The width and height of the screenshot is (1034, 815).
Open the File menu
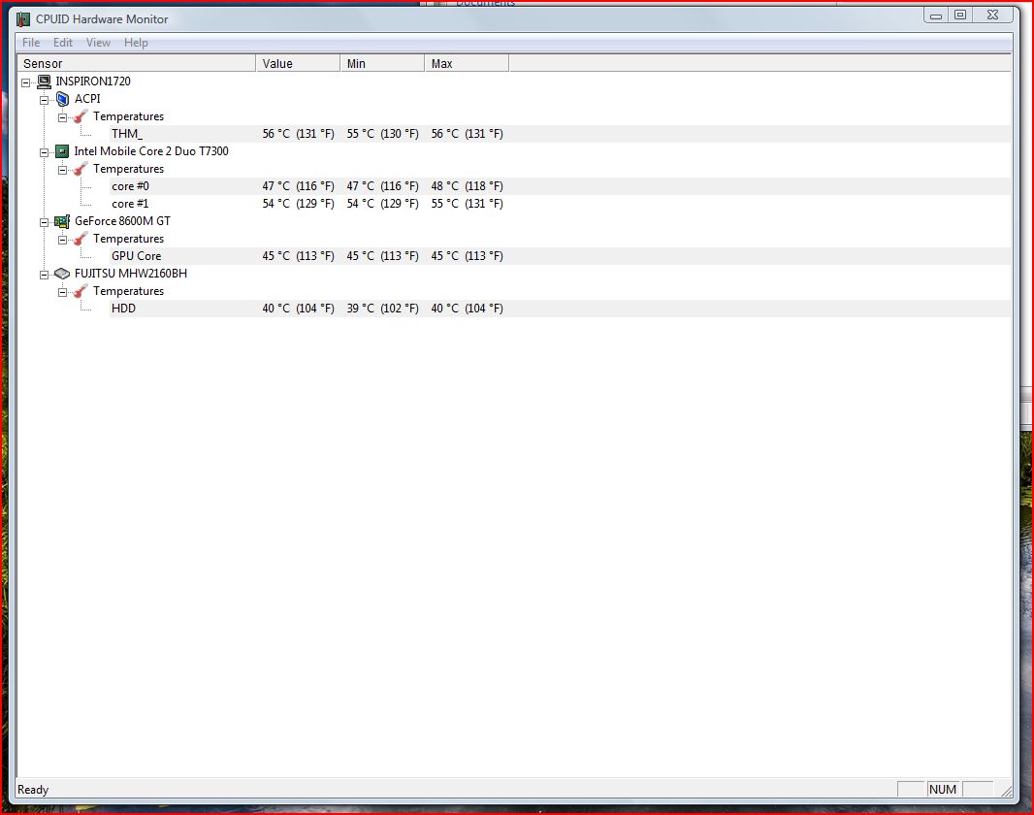[x=31, y=43]
